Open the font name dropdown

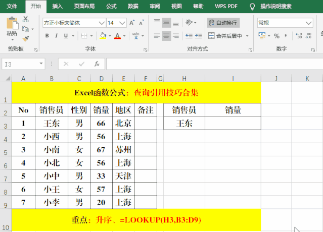(x=102, y=23)
